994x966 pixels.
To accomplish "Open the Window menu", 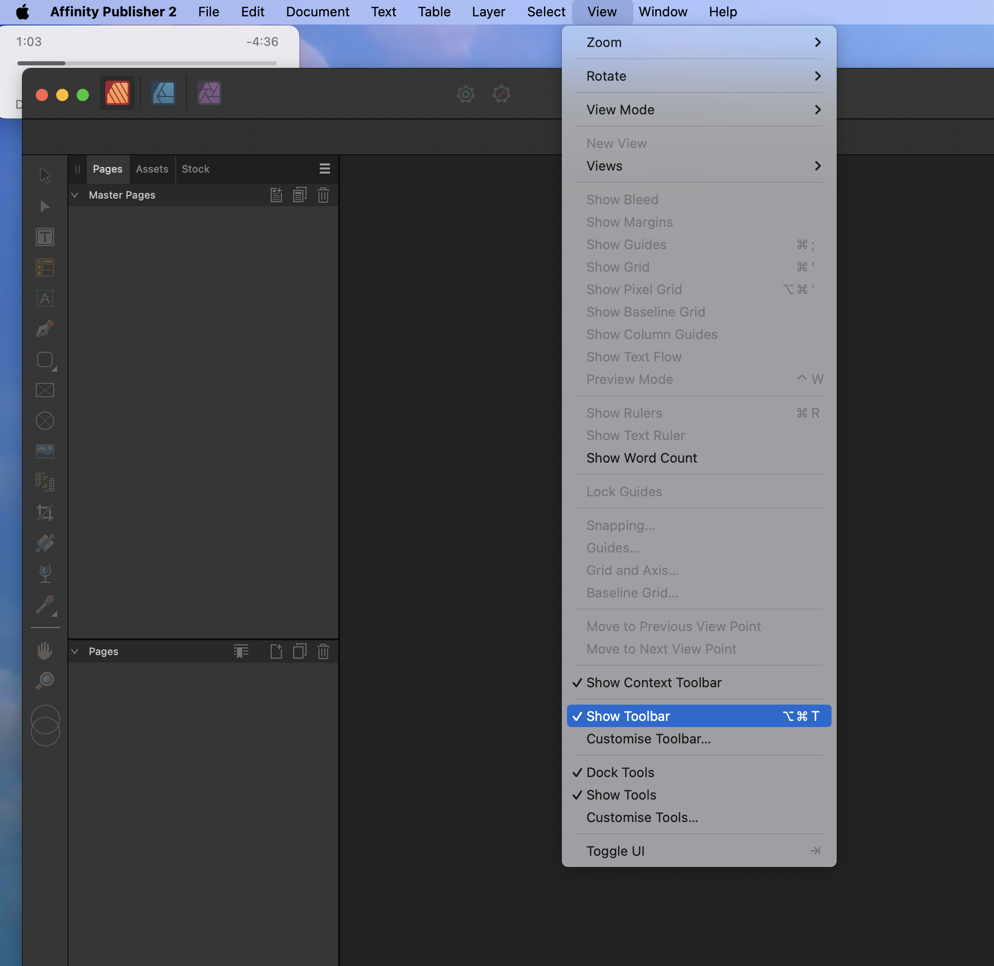I will coord(663,12).
